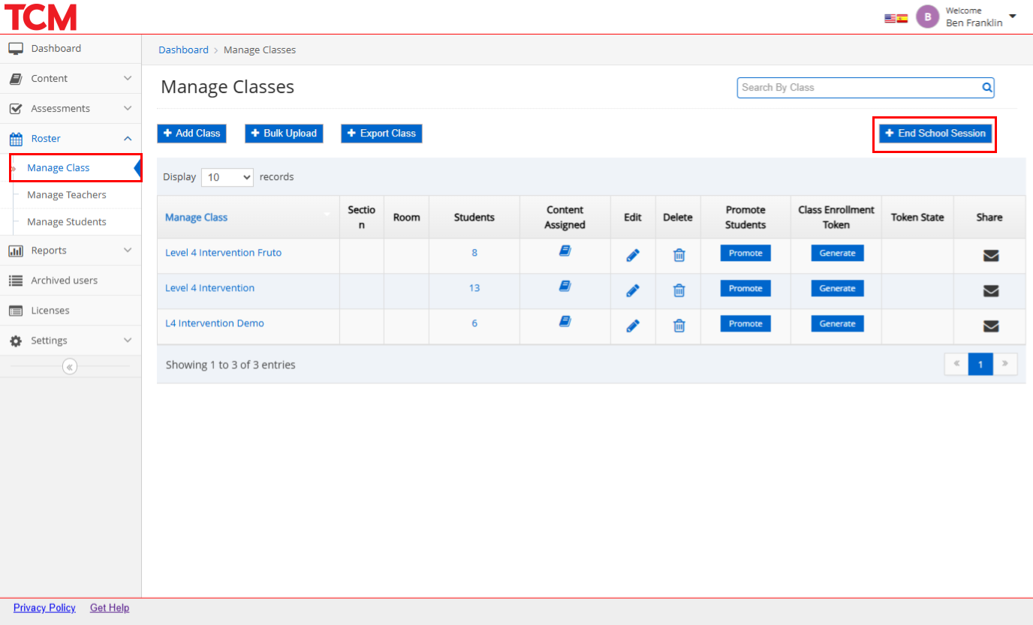1033x625 pixels.
Task: Expand the Settings sidebar section
Action: click(71, 341)
